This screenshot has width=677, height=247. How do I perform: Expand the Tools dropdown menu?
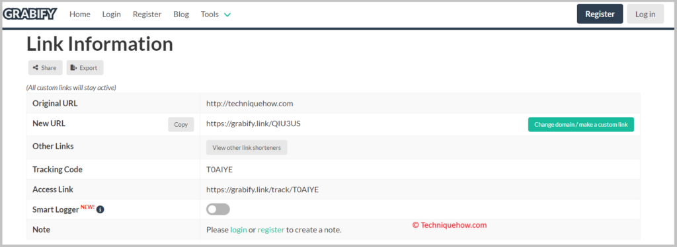click(x=216, y=15)
